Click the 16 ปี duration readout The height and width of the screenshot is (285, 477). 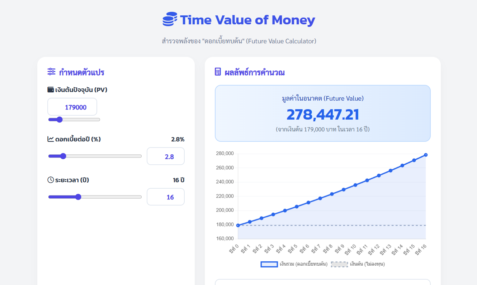tap(179, 180)
